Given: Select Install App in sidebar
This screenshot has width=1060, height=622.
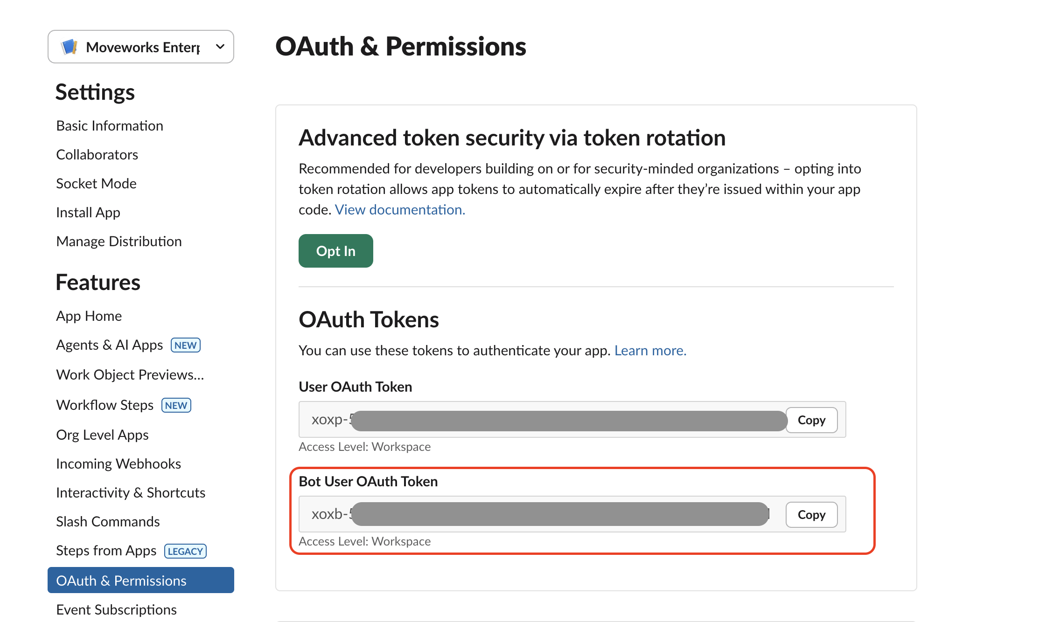Looking at the screenshot, I should [x=88, y=213].
